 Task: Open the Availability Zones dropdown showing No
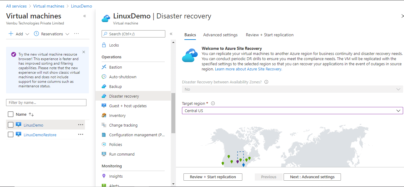pyautogui.click(x=292, y=89)
